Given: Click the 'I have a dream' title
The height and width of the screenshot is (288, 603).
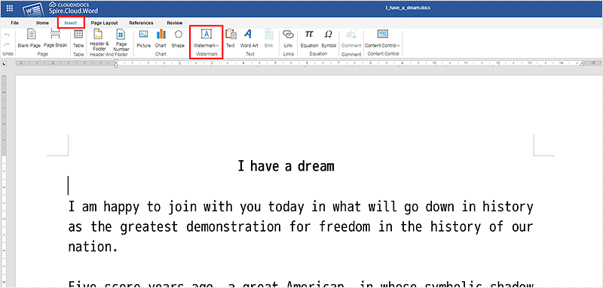Looking at the screenshot, I should [286, 166].
